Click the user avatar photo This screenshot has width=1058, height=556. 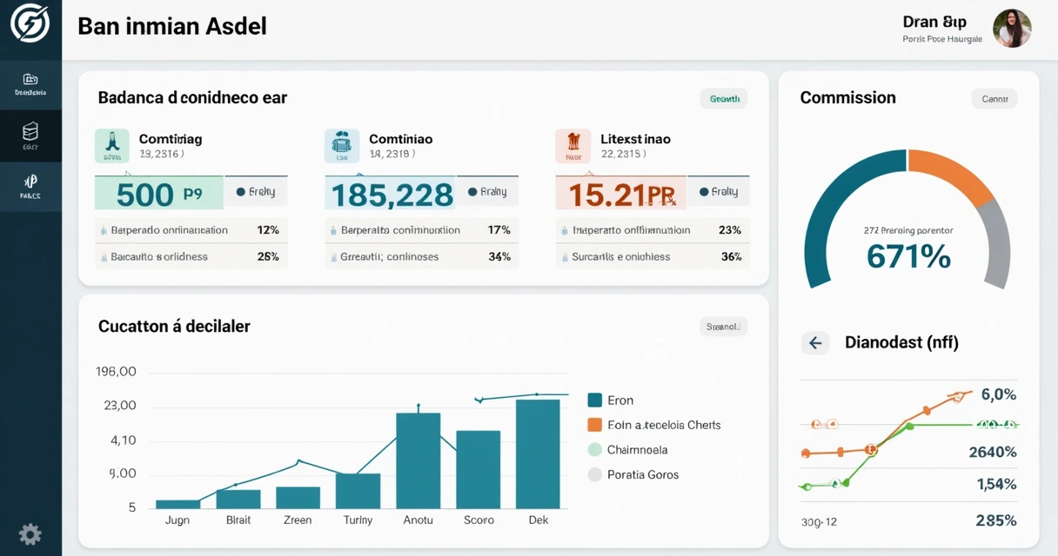click(1012, 29)
